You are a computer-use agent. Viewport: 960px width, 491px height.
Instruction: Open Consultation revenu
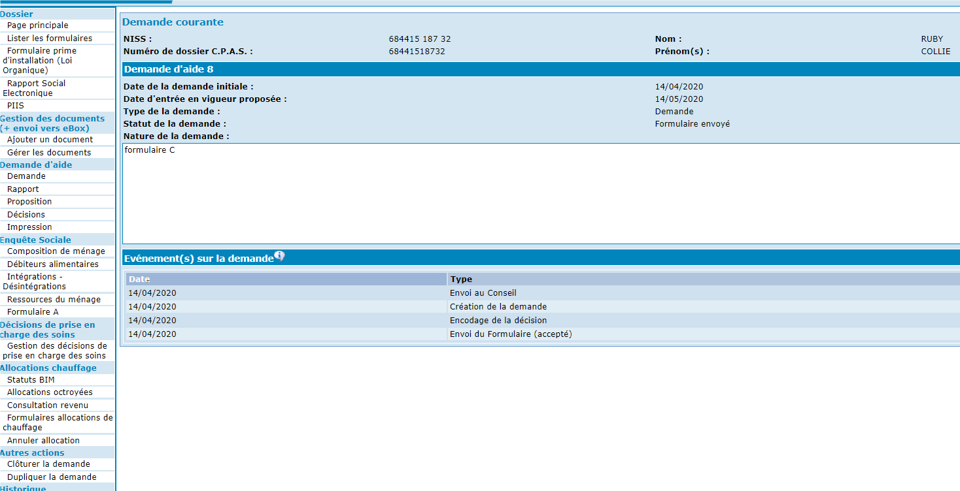(x=48, y=405)
